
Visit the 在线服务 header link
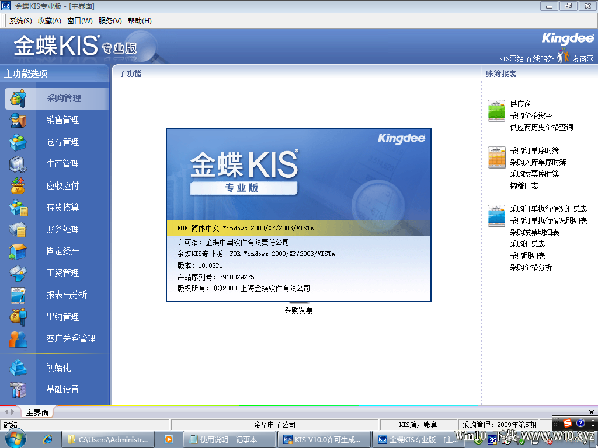tap(539, 59)
